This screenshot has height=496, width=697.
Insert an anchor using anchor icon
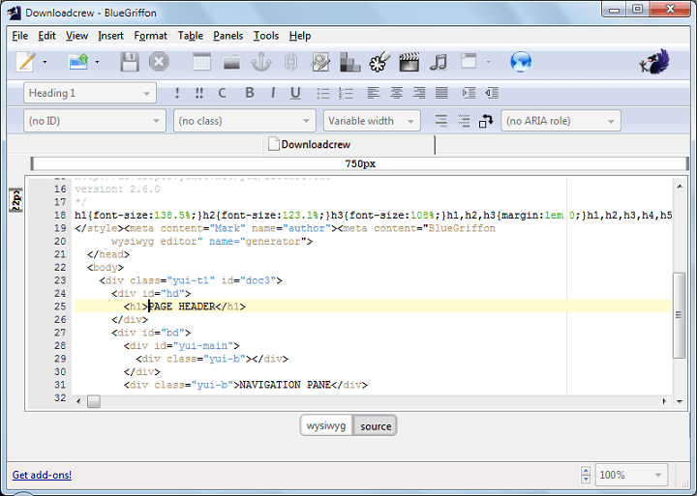click(261, 62)
